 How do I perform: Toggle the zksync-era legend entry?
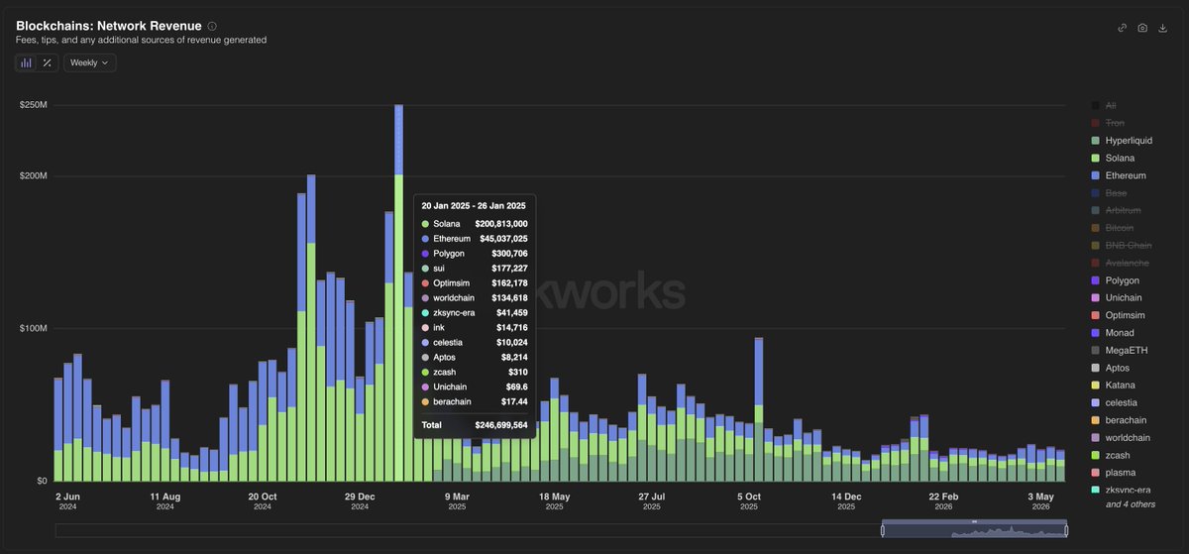click(x=1121, y=490)
